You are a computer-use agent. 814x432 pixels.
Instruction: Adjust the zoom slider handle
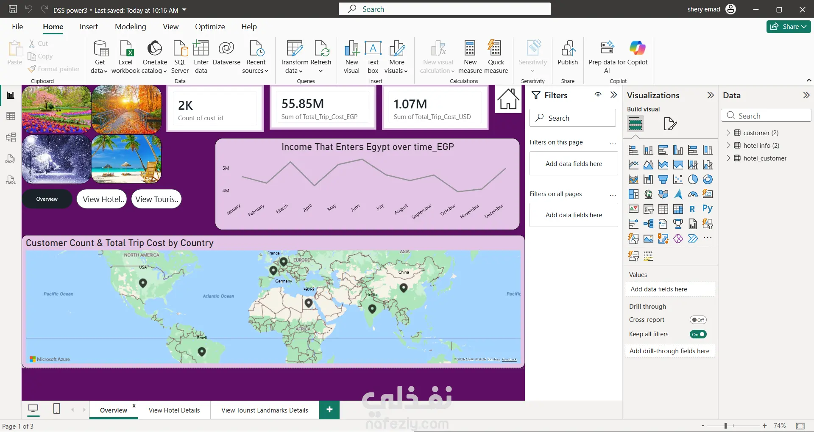click(726, 426)
